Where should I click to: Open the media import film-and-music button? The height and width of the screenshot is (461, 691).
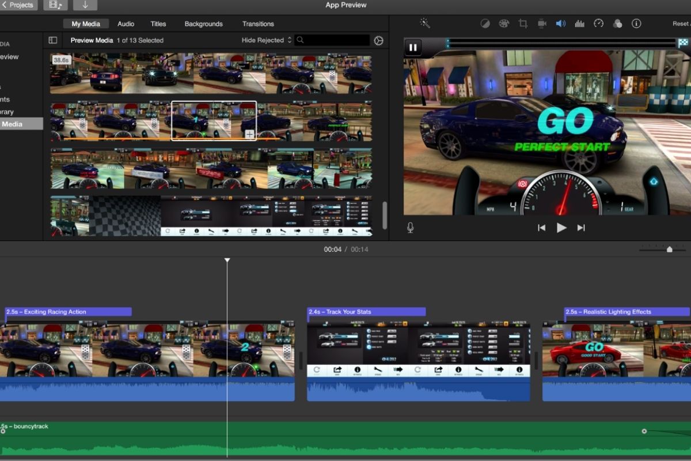tap(55, 5)
